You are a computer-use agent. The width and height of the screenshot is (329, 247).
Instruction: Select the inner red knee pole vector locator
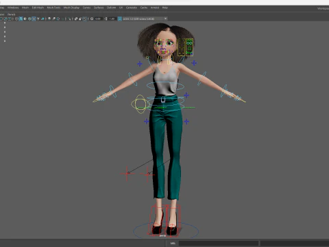[x=147, y=174]
